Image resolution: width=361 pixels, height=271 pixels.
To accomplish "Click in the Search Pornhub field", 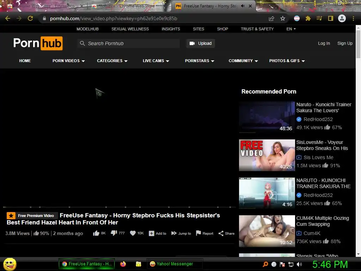I will point(129,43).
